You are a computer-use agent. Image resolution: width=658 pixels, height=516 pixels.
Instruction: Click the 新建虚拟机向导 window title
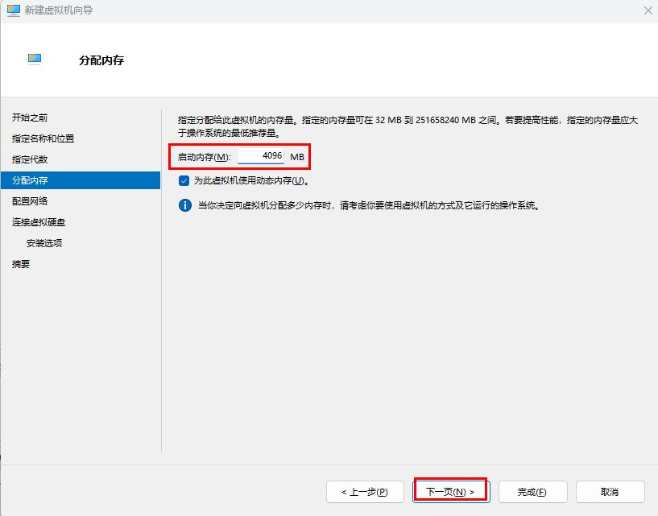coord(59,10)
